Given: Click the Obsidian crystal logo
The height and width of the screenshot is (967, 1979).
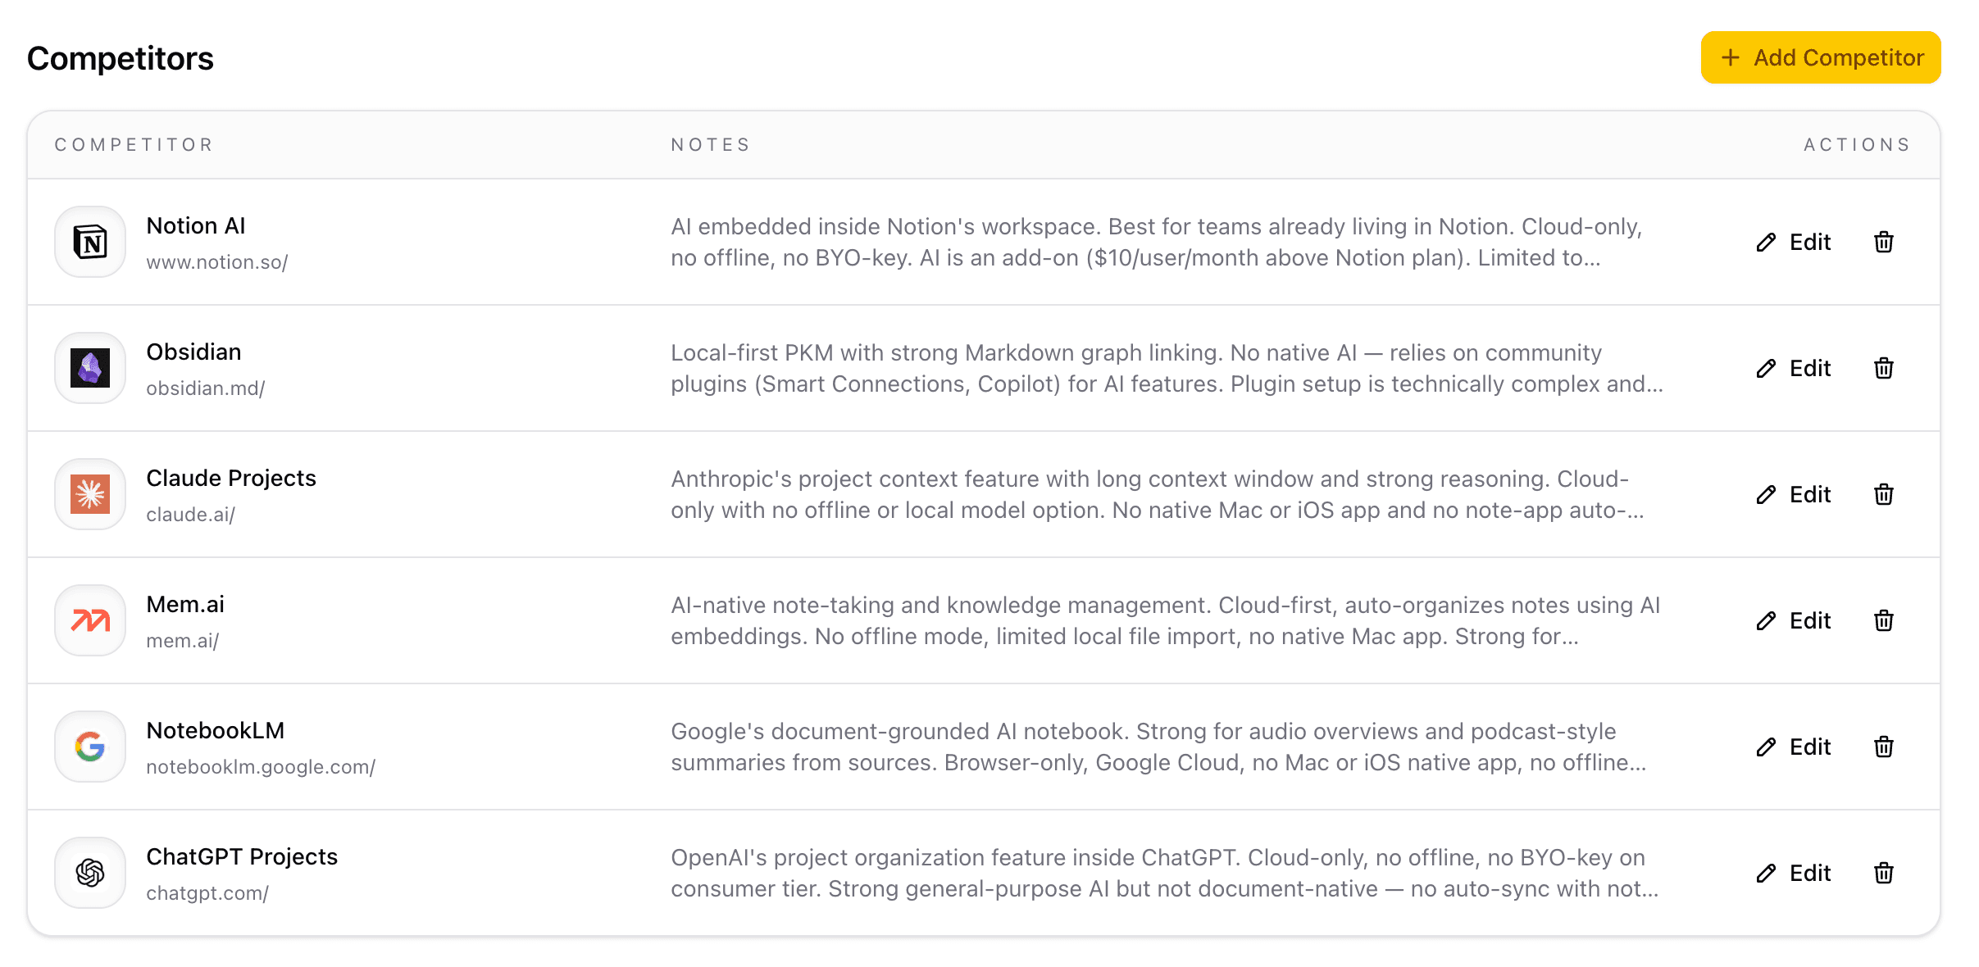Looking at the screenshot, I should pyautogui.click(x=90, y=368).
